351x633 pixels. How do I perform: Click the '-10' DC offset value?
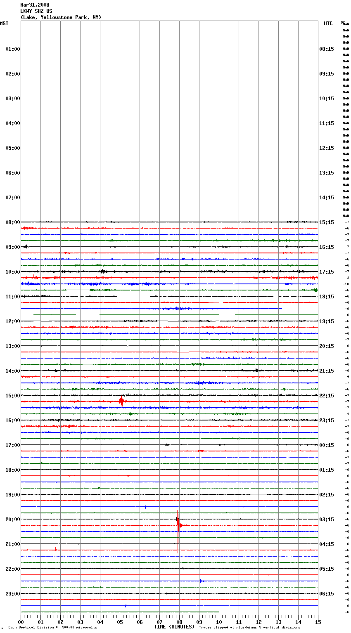pos(346,284)
